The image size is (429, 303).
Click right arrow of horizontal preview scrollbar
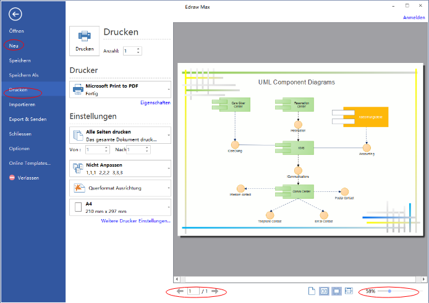[423, 279]
